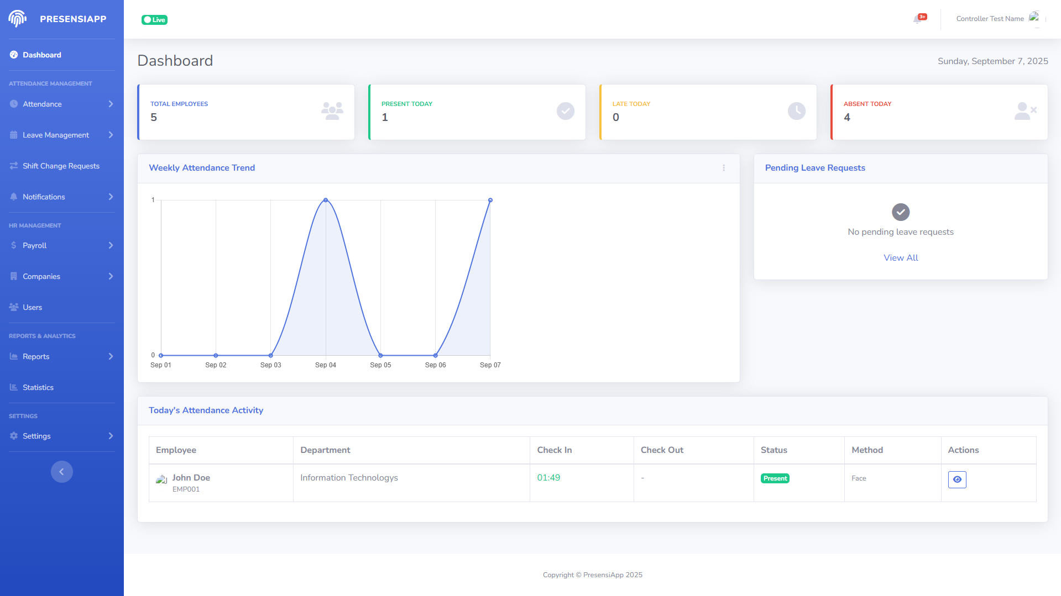Click the 01:49 check-in time
Screen dimensions: 1061x596
[548, 478]
